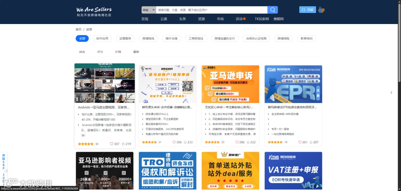Click the We Are Sellers logo
401x191 pixels.
(94, 12)
